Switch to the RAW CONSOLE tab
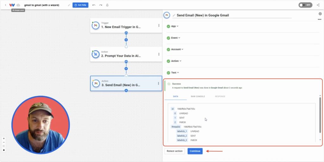 pos(198,97)
